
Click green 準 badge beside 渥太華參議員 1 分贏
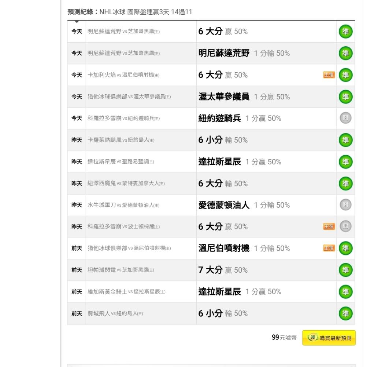[x=345, y=97]
